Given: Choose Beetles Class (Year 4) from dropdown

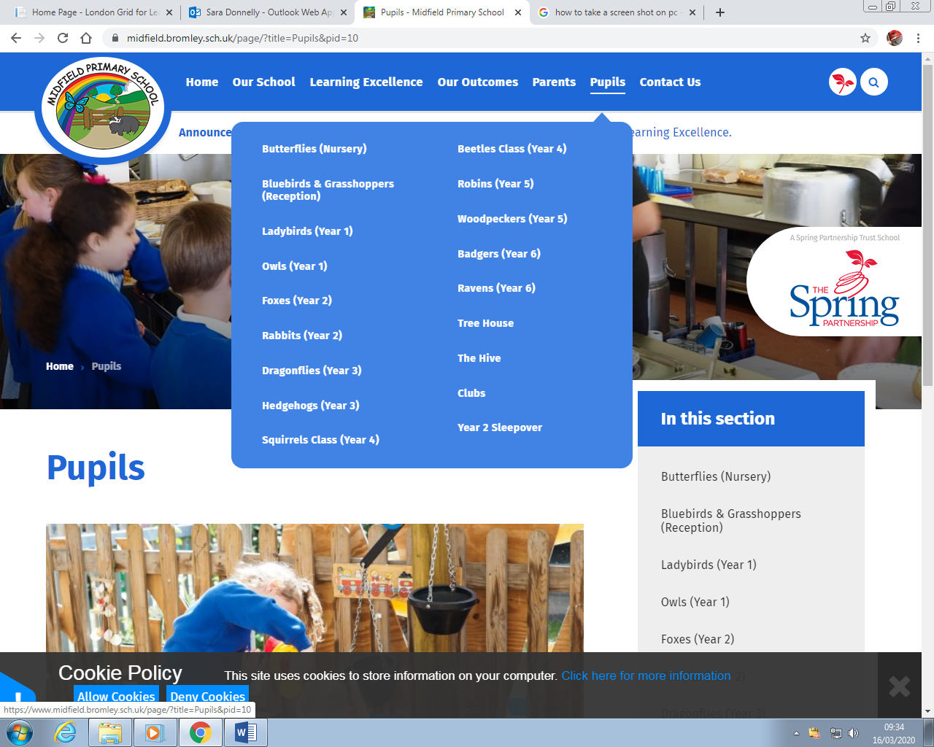Looking at the screenshot, I should (512, 149).
